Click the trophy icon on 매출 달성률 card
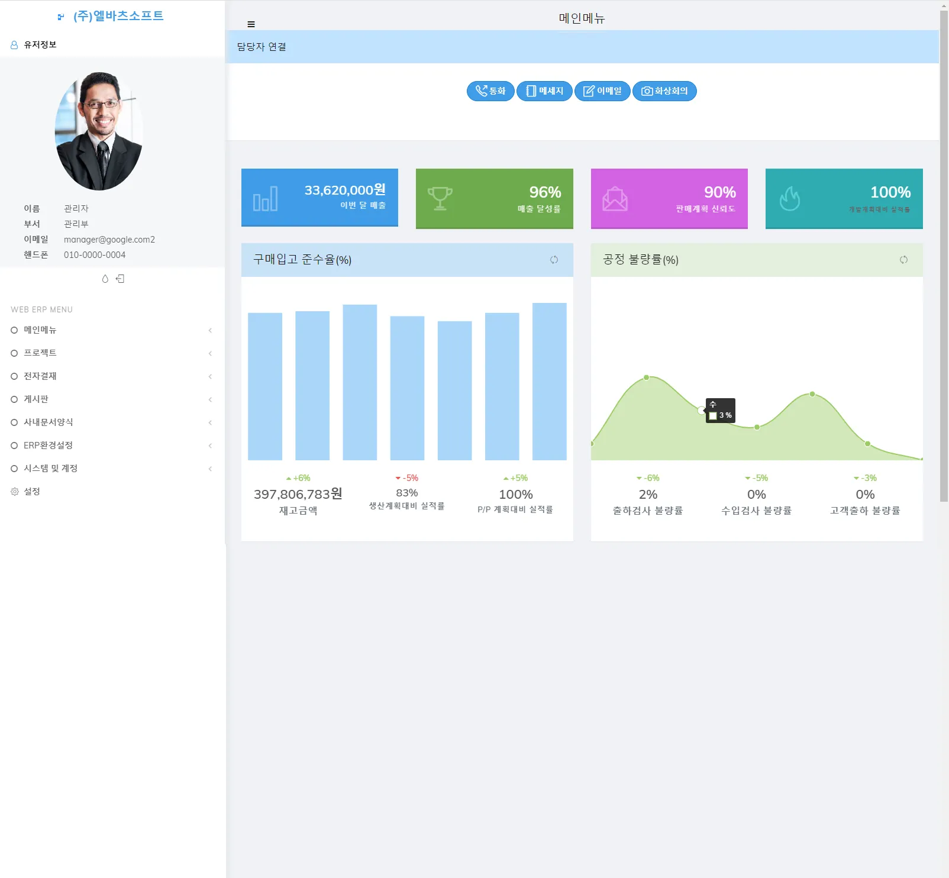 pos(440,199)
